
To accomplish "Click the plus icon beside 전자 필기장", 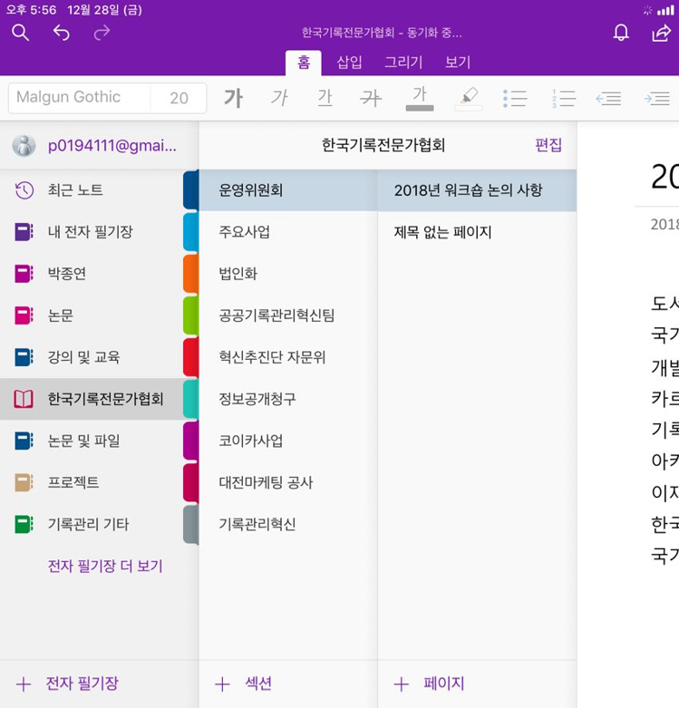I will click(x=24, y=684).
